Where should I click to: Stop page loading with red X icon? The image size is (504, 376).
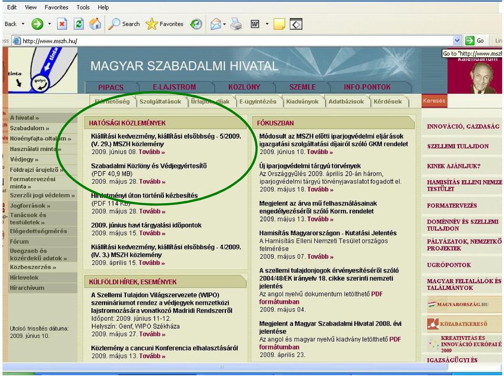[x=62, y=24]
